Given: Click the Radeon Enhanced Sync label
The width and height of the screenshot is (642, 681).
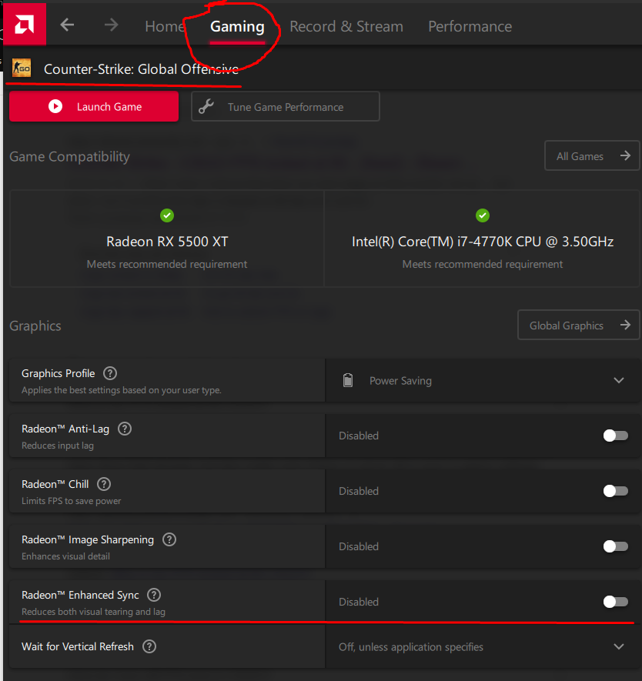Looking at the screenshot, I should [x=80, y=595].
